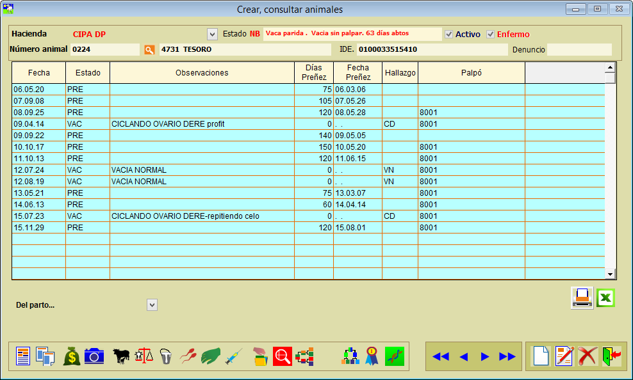Click the printer icon
Viewport: 633px width, 380px height.
pyautogui.click(x=582, y=298)
